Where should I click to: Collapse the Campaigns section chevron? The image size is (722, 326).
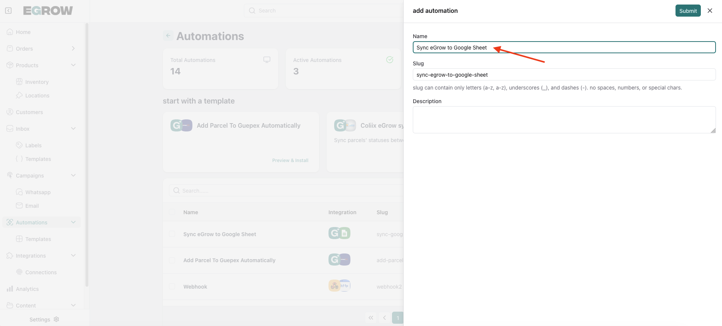pos(73,175)
